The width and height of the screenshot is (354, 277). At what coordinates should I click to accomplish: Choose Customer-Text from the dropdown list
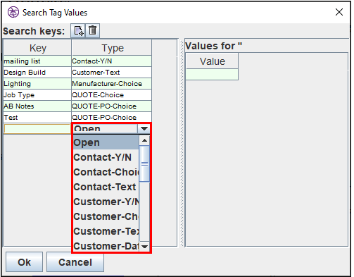[106, 231]
